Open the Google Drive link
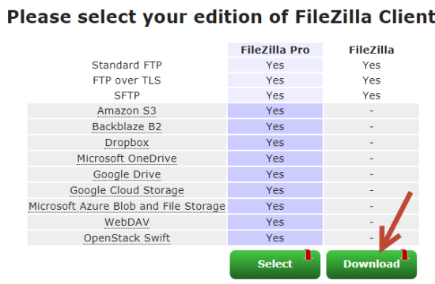 point(127,174)
